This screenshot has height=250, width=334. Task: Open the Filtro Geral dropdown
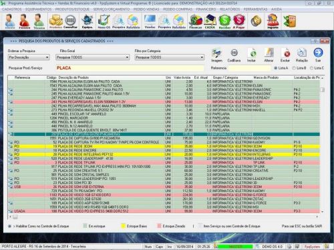(x=92, y=57)
